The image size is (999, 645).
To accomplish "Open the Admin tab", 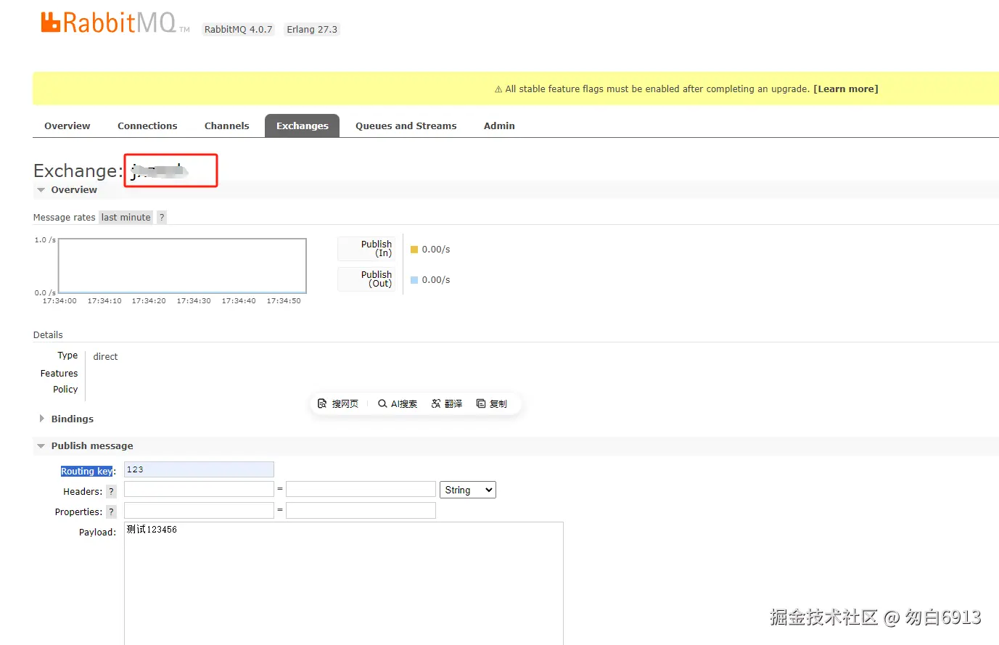I will [x=499, y=126].
